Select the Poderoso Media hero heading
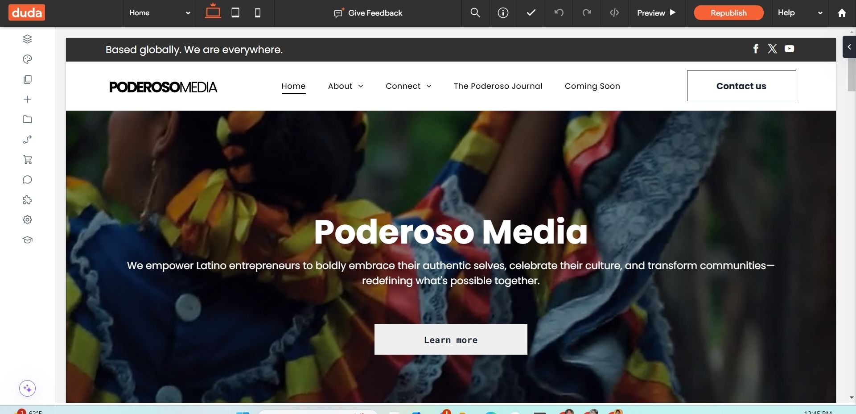 [x=451, y=232]
